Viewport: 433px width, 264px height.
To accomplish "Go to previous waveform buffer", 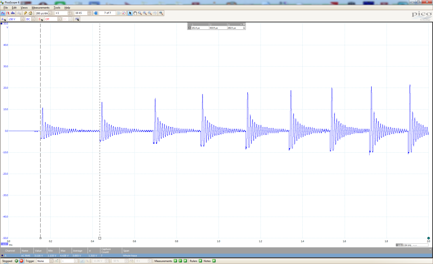I will click(x=96, y=13).
